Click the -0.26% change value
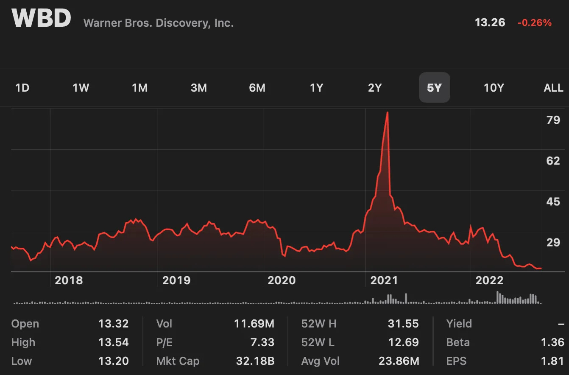The image size is (569, 375). 534,23
